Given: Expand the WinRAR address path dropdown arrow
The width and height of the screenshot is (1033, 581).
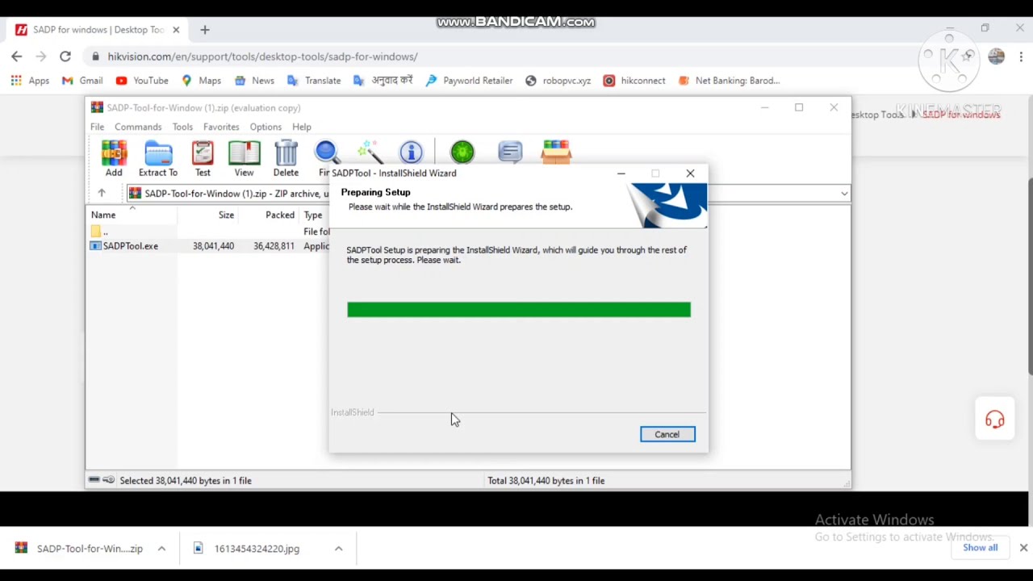Looking at the screenshot, I should tap(844, 194).
